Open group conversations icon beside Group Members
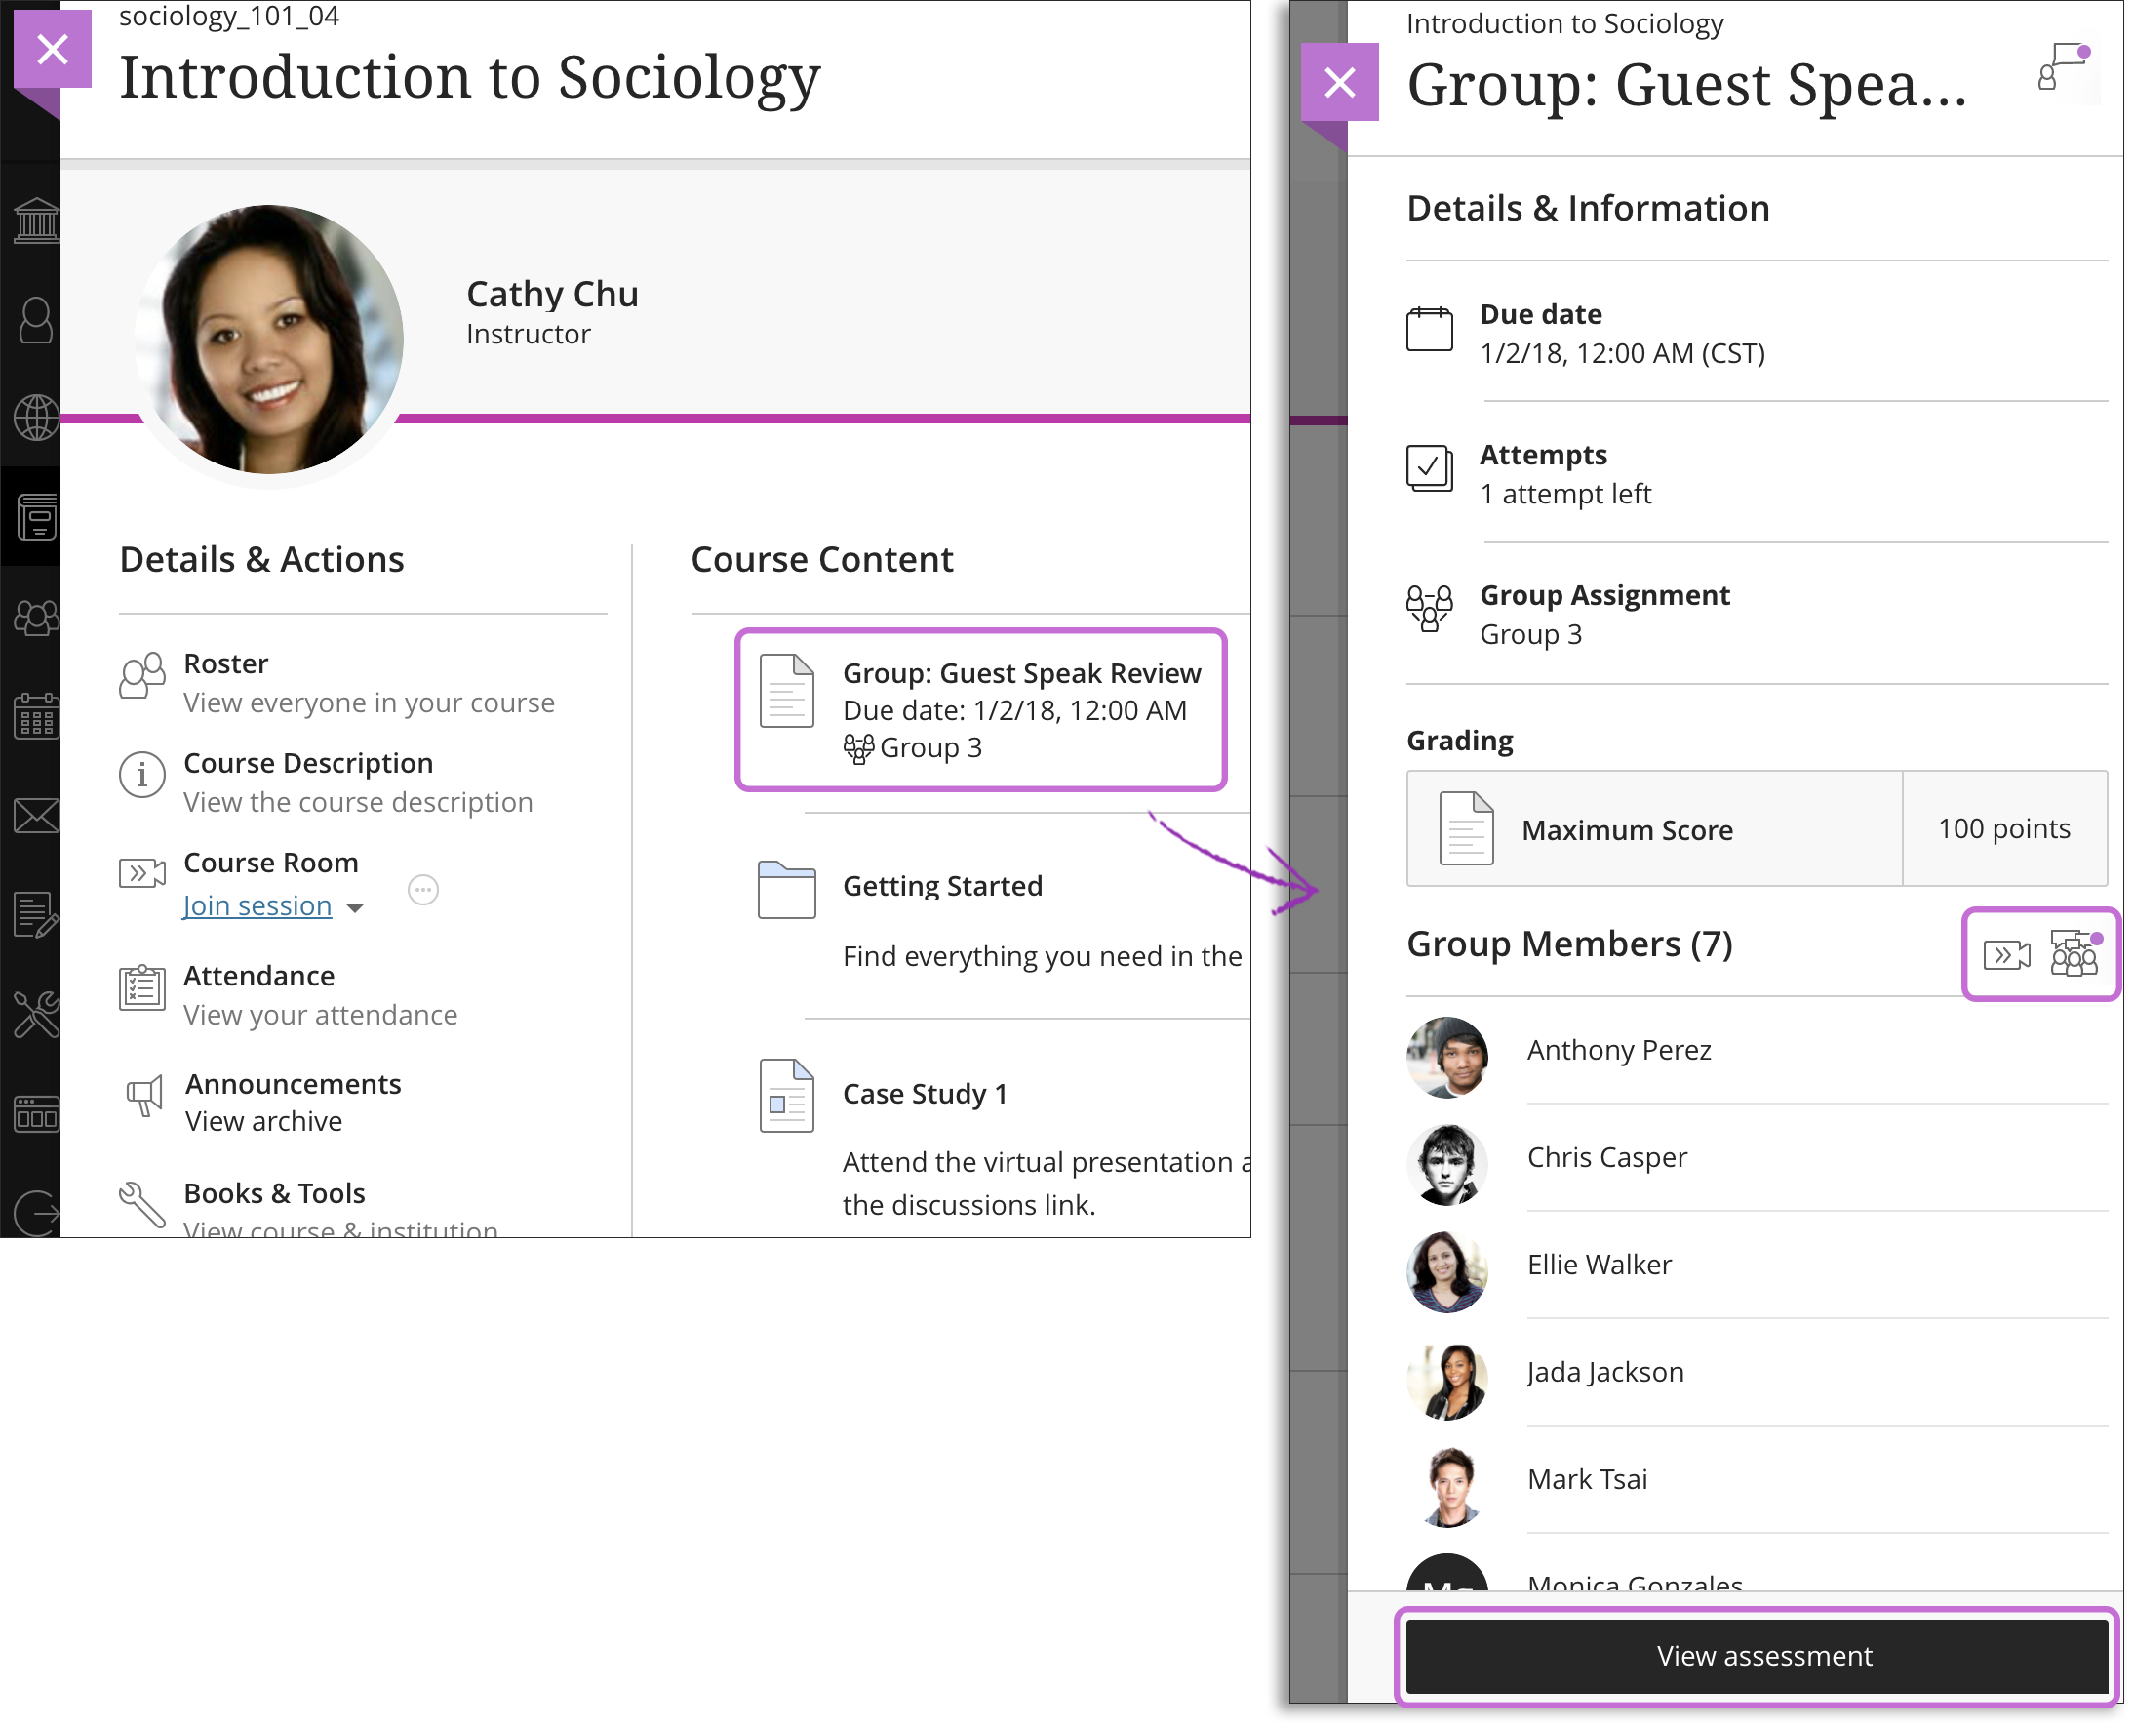Viewport: 2134px width, 1728px height. (2075, 953)
